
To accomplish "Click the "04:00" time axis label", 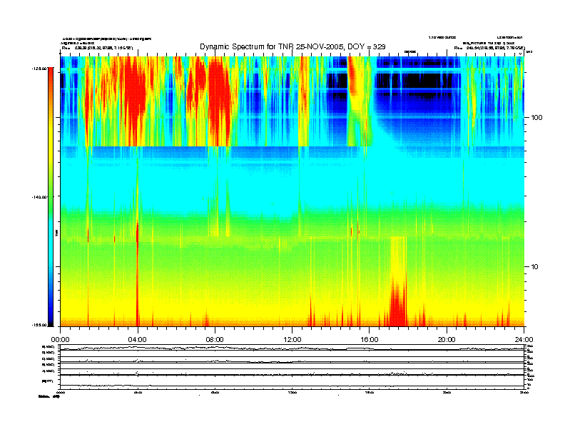I will click(x=138, y=340).
